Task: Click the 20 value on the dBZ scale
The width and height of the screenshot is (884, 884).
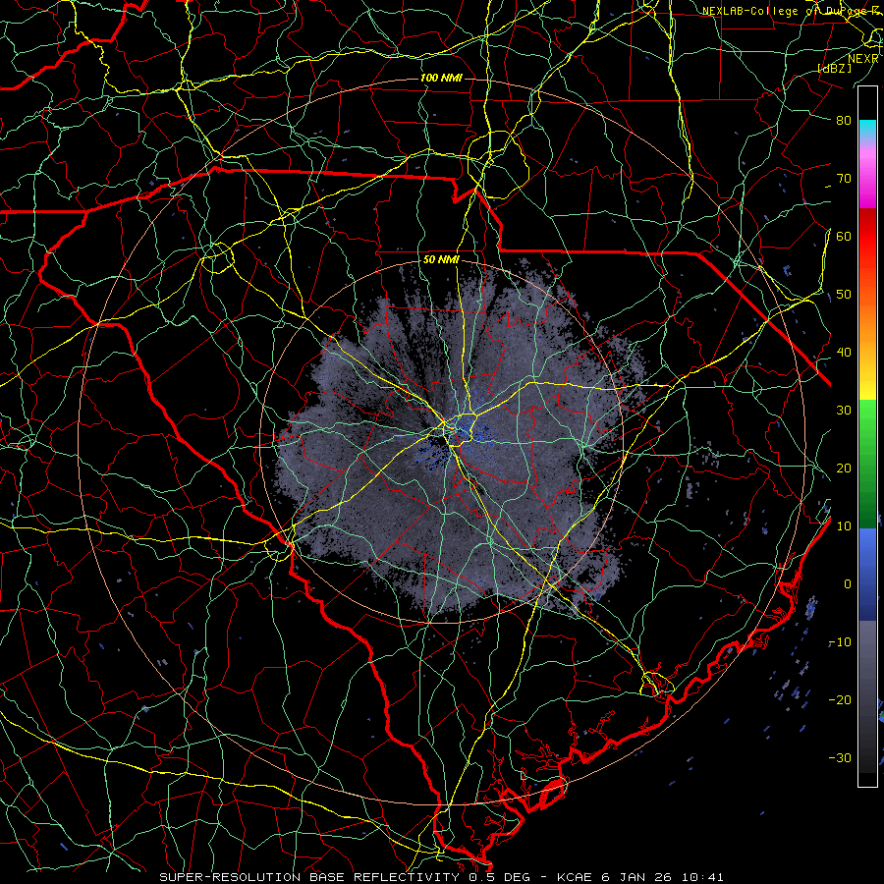Action: tap(844, 468)
